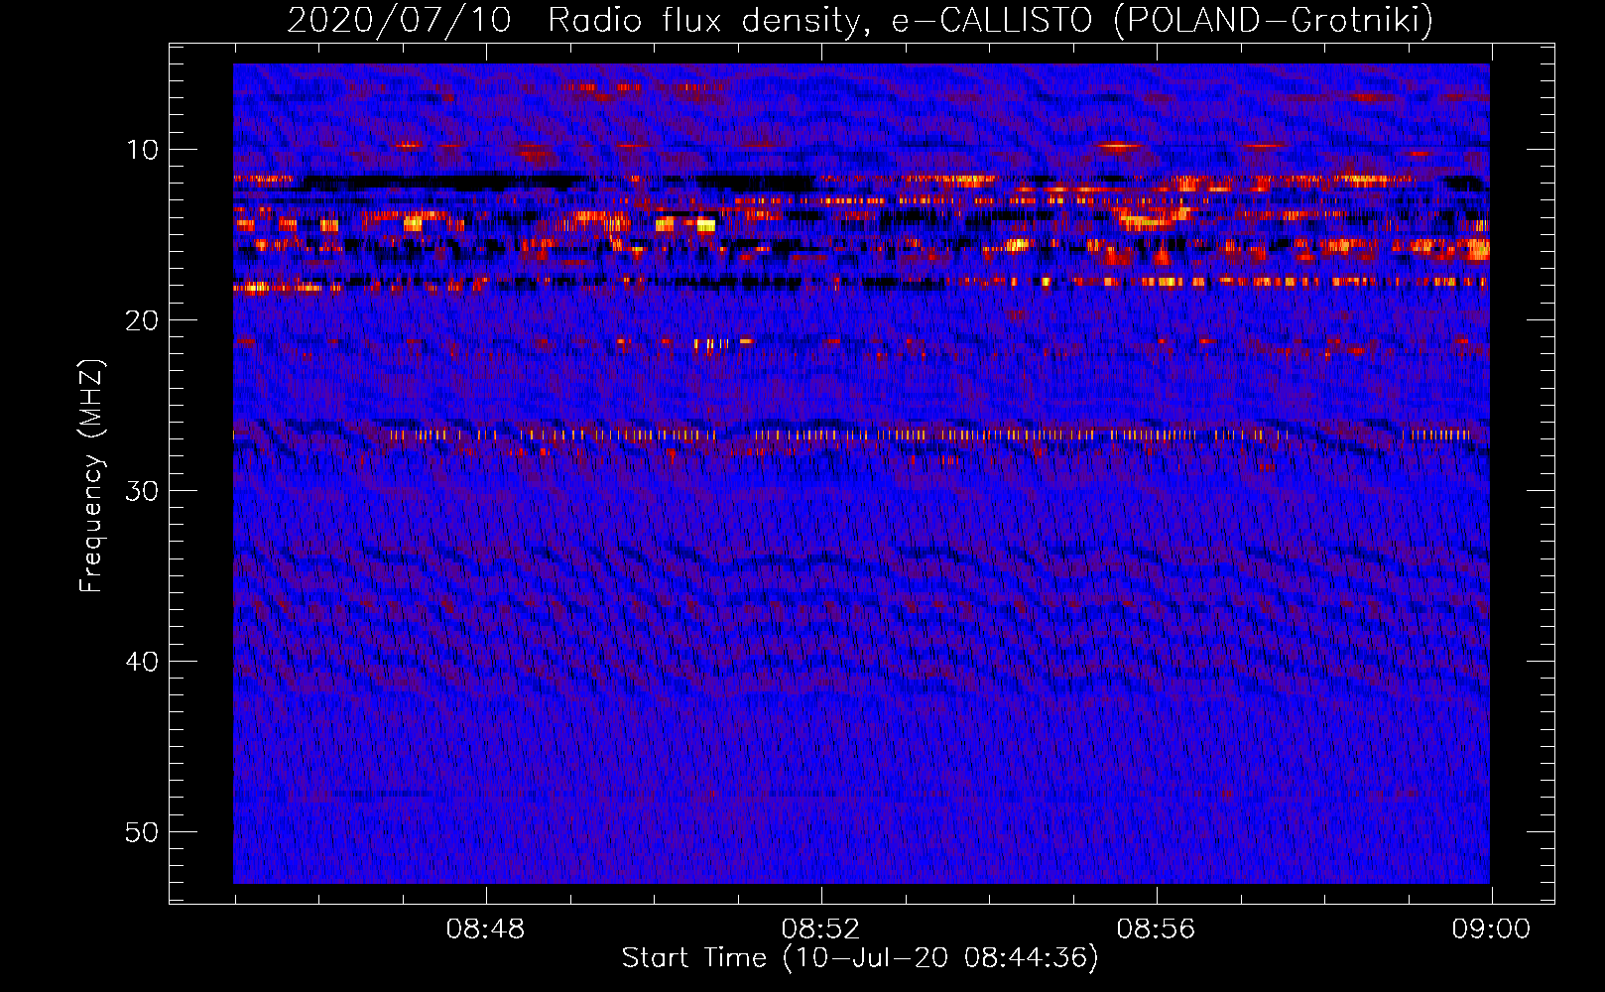Click the 20 MHz frequency tick label
The height and width of the screenshot is (992, 1605).
coord(142,320)
